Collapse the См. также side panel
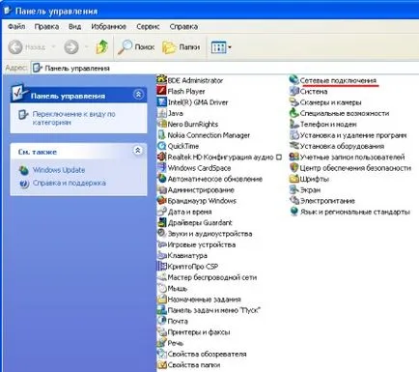Viewport: 419px width, 372px height. [x=138, y=151]
